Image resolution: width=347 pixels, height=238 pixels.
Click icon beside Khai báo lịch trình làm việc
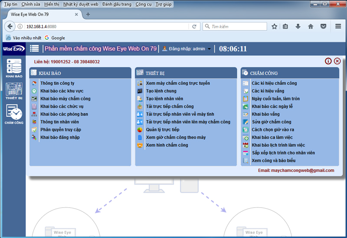tap(246, 145)
